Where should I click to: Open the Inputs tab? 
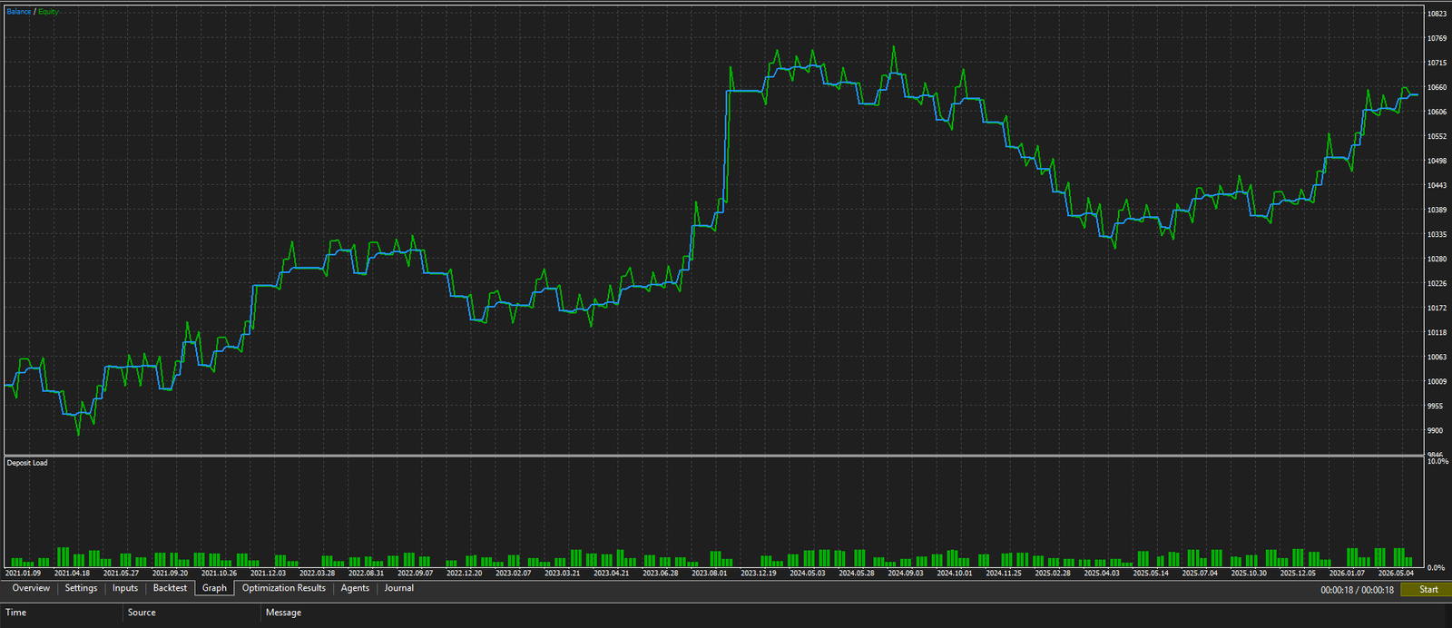[125, 588]
